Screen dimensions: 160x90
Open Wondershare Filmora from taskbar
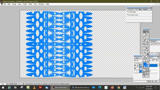80,87
